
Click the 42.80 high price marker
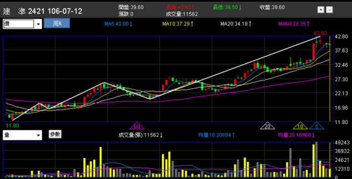[320, 33]
